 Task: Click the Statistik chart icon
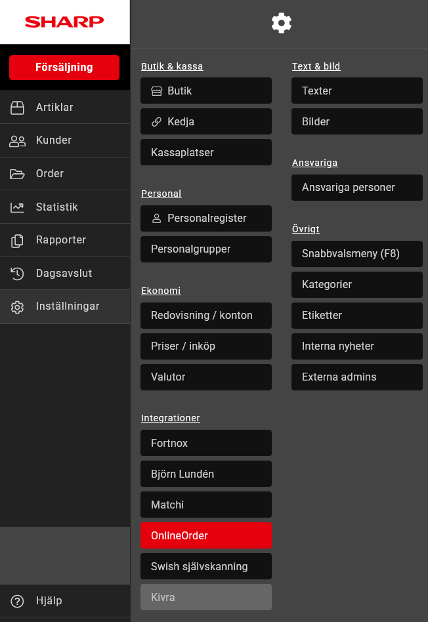[17, 207]
